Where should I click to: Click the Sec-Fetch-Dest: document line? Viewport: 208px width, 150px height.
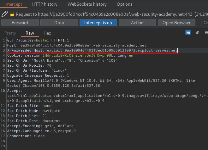click(x=34, y=121)
